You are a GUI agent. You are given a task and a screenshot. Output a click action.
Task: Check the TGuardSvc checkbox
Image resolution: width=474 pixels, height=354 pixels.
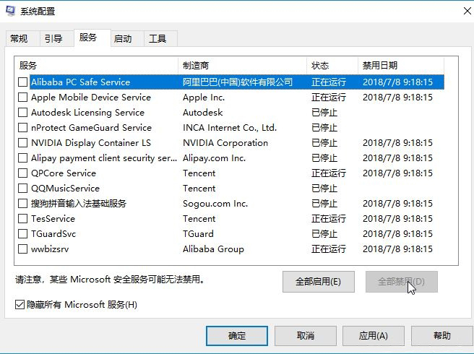[x=22, y=233]
